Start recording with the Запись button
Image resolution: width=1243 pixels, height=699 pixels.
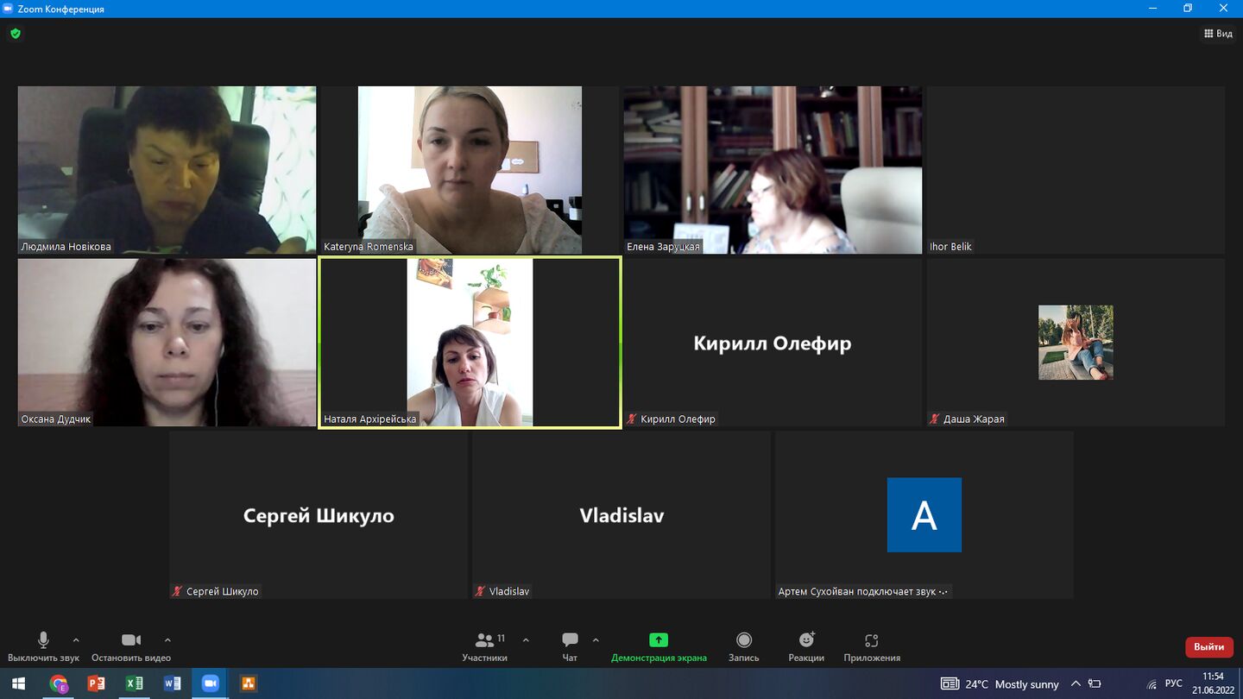tap(744, 646)
